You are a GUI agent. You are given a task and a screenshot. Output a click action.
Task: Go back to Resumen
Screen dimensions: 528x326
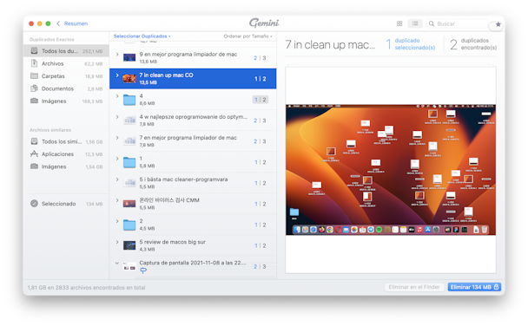[72, 23]
